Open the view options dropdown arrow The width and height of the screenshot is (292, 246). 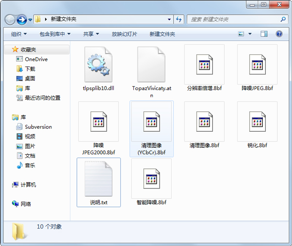(x=250, y=34)
